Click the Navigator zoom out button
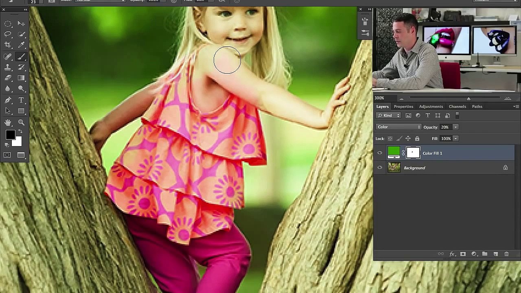 point(401,98)
